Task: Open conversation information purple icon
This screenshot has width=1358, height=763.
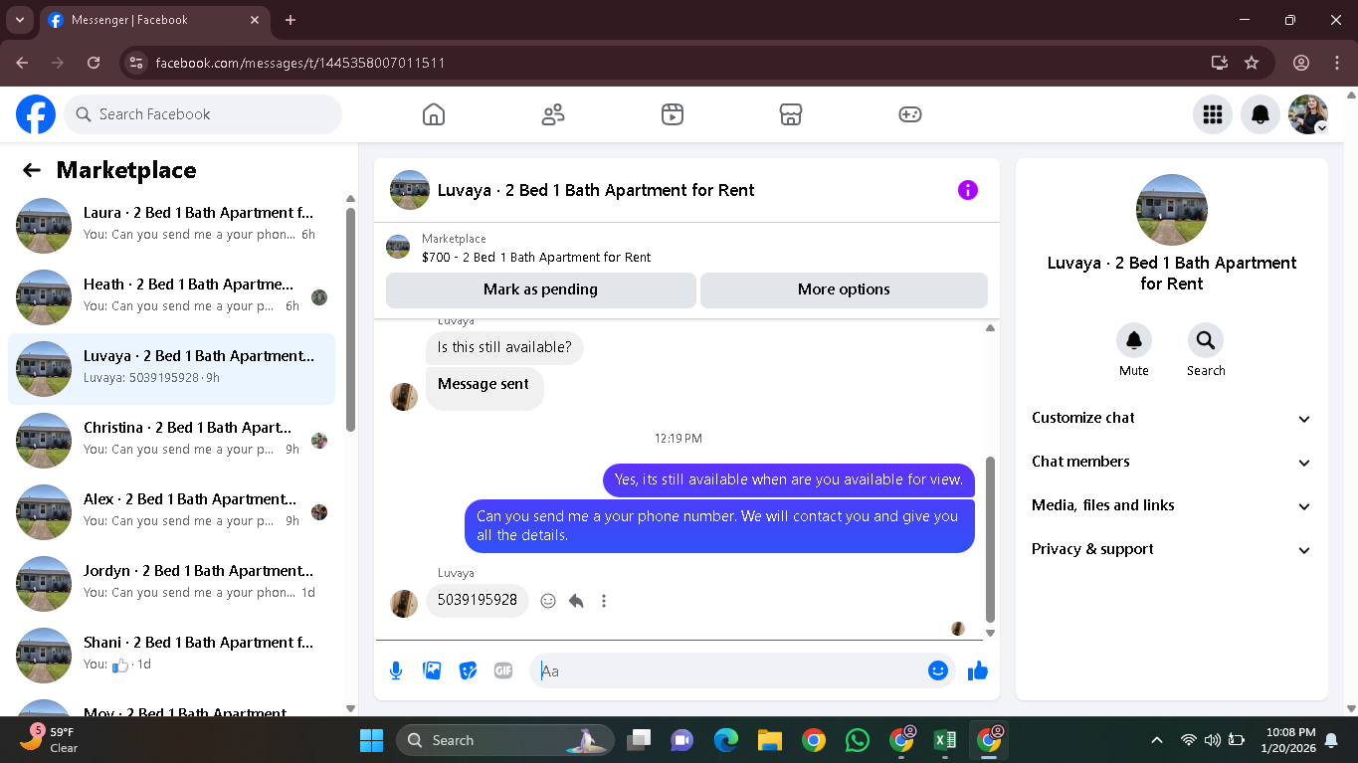Action: [968, 190]
